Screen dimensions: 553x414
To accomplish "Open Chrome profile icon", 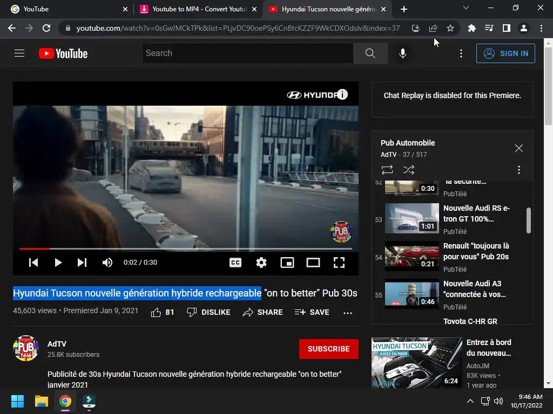I will coord(524,28).
